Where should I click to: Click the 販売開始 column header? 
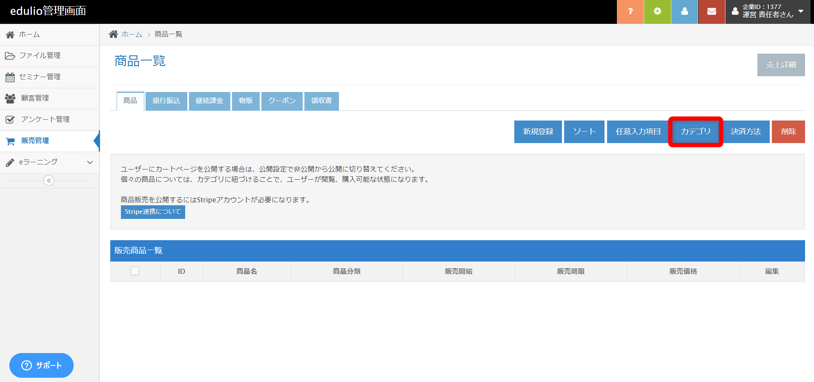coord(459,271)
